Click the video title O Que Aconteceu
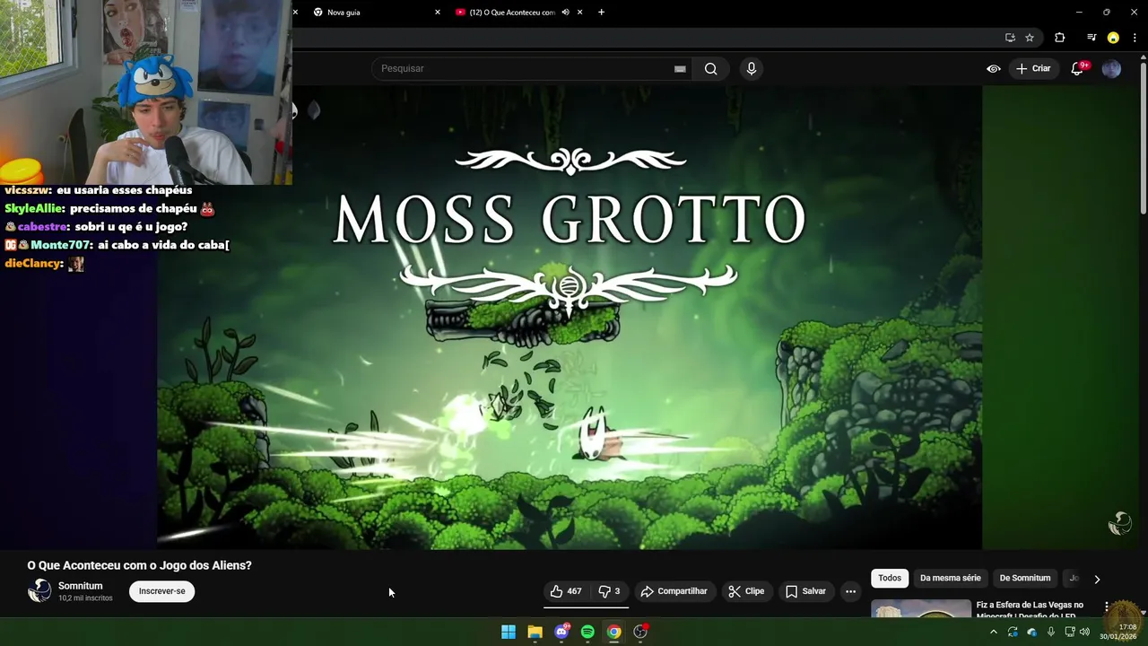Image resolution: width=1148 pixels, height=646 pixels. click(139, 565)
